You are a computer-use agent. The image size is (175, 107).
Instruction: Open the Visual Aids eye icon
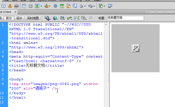(84, 18)
